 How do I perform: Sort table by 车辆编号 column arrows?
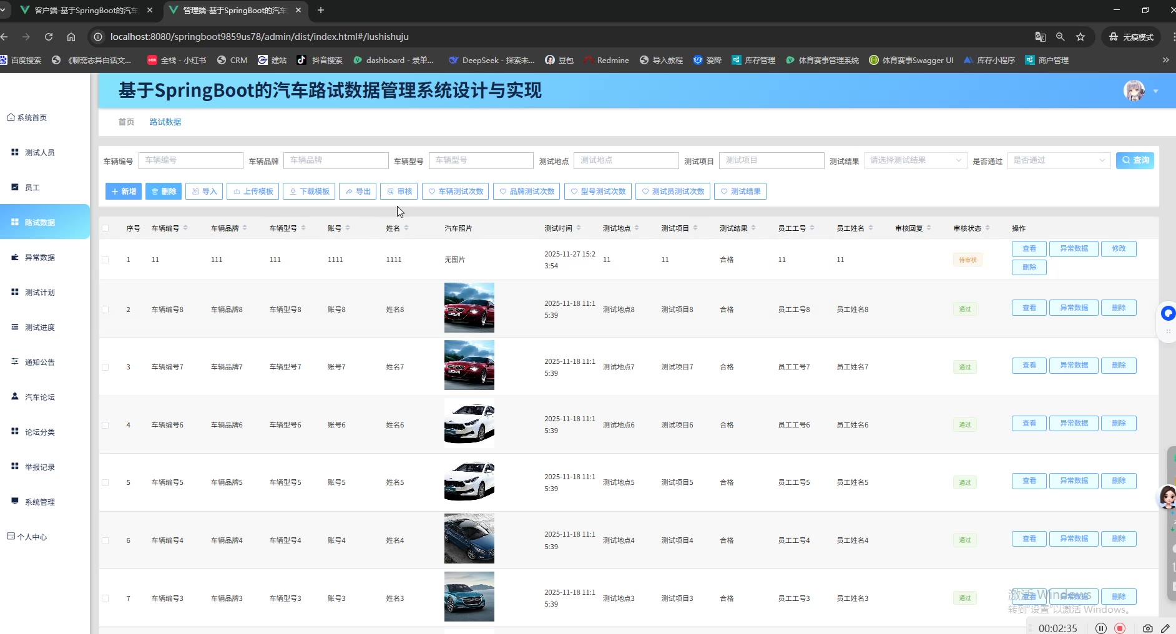coord(185,228)
